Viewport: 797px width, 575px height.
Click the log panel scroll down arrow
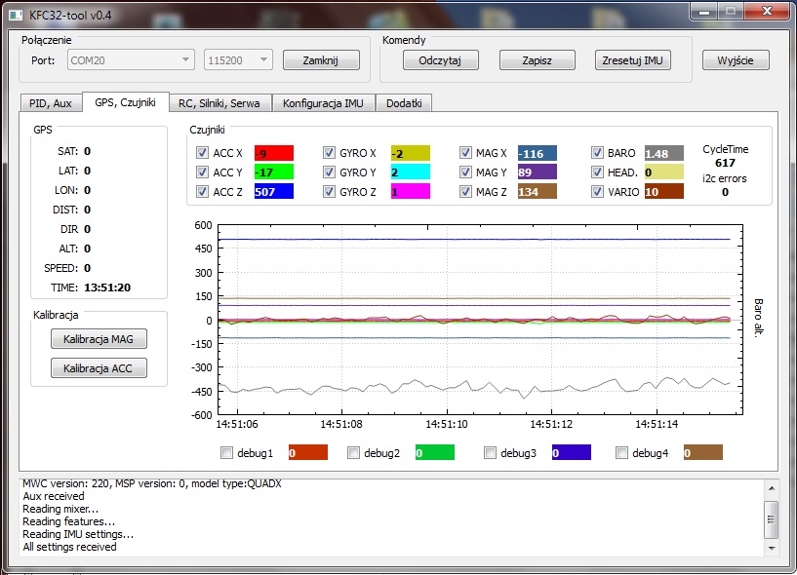tap(771, 546)
